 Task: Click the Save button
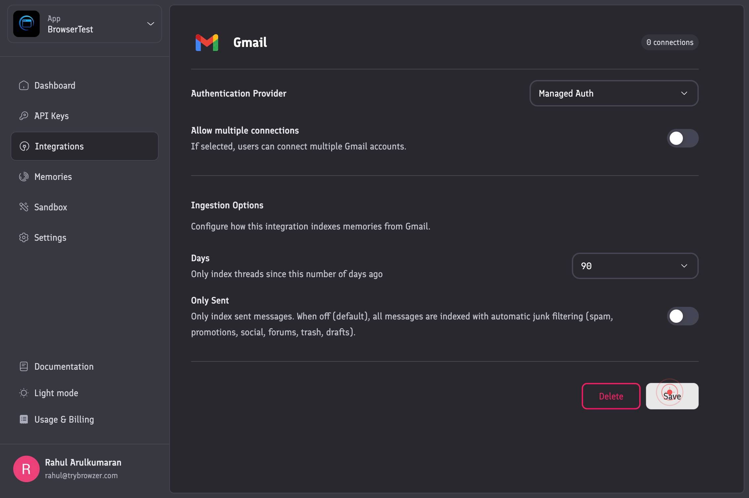[672, 396]
